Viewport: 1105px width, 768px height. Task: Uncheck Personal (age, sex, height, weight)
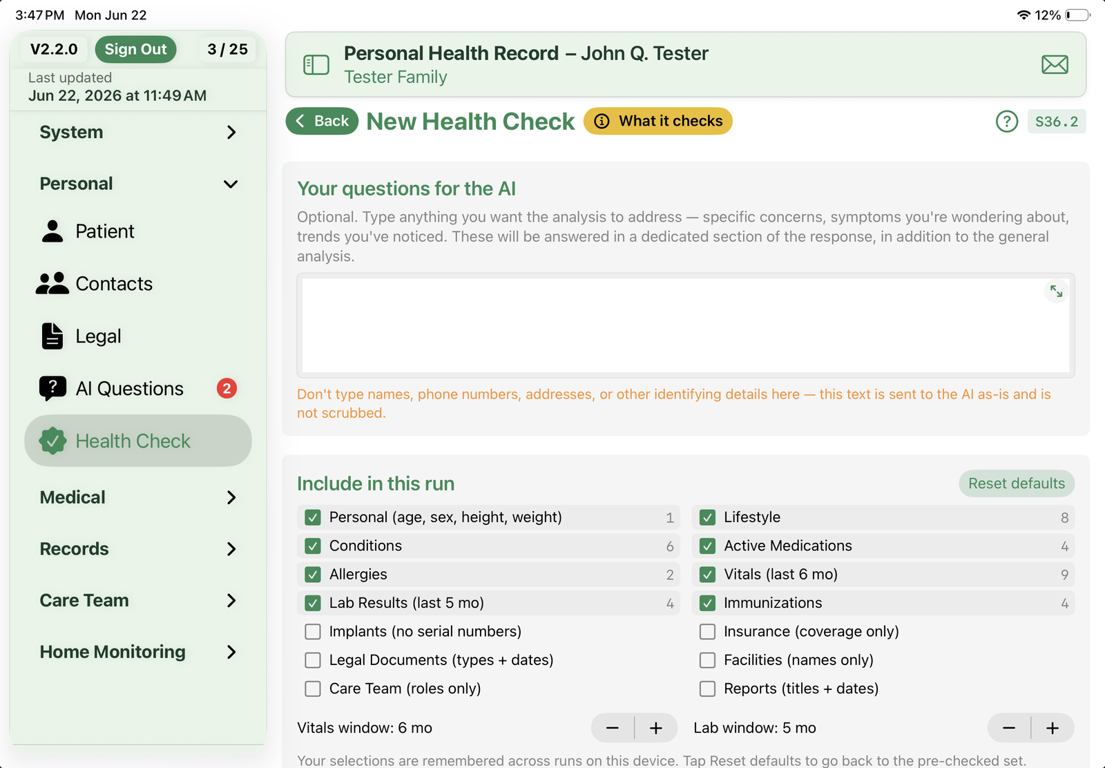click(x=313, y=517)
